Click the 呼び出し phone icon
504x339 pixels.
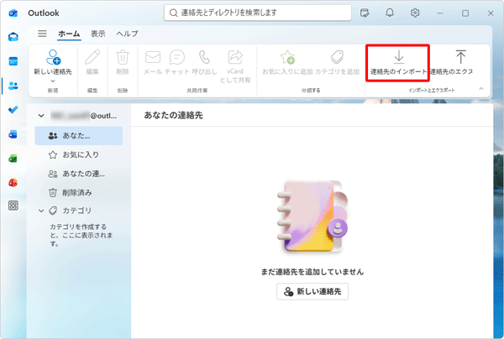tap(204, 57)
